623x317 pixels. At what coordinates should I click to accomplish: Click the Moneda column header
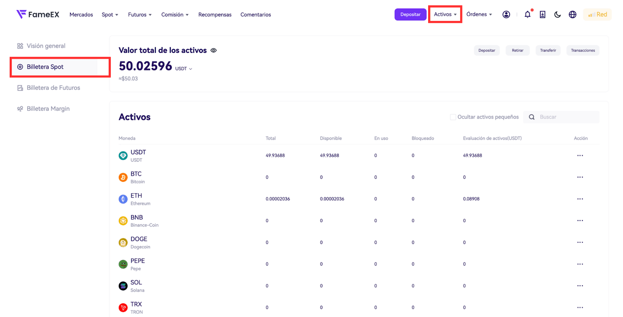tap(127, 138)
